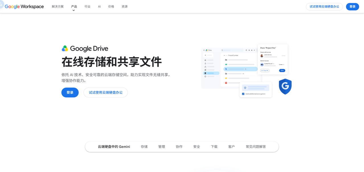Click the Project Cymbal breadcrumb
The image size is (364, 172).
233,55
